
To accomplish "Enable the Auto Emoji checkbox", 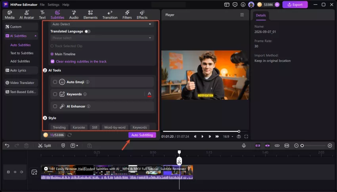I will pos(55,82).
